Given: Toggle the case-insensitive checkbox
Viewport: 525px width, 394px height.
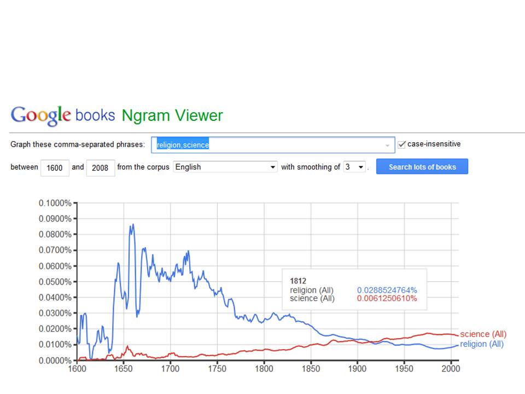Looking at the screenshot, I should coord(402,144).
